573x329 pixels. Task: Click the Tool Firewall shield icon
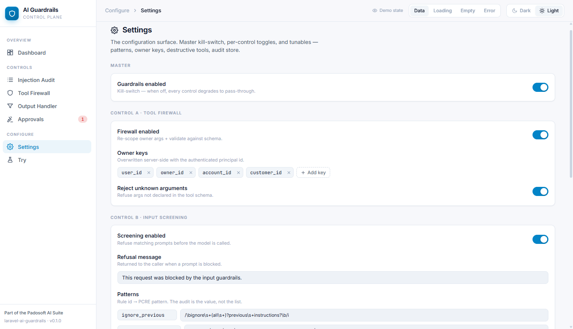pos(10,93)
